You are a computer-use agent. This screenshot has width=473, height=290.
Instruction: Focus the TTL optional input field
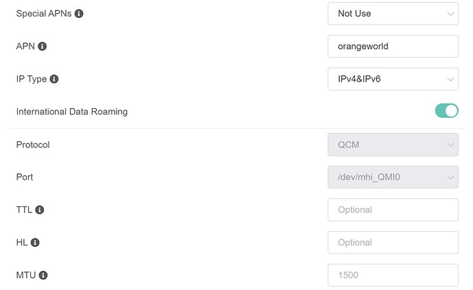coord(392,210)
